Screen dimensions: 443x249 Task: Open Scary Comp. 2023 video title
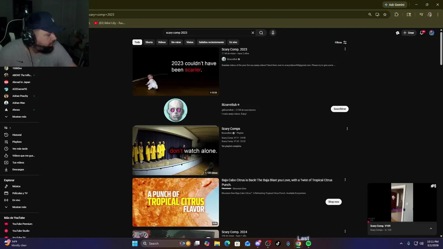point(234,49)
